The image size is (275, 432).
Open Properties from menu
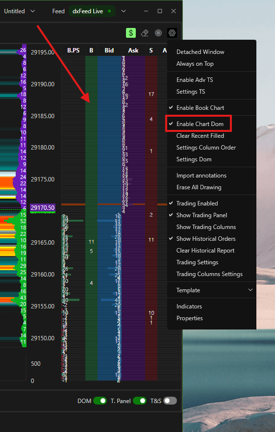pyautogui.click(x=212, y=318)
